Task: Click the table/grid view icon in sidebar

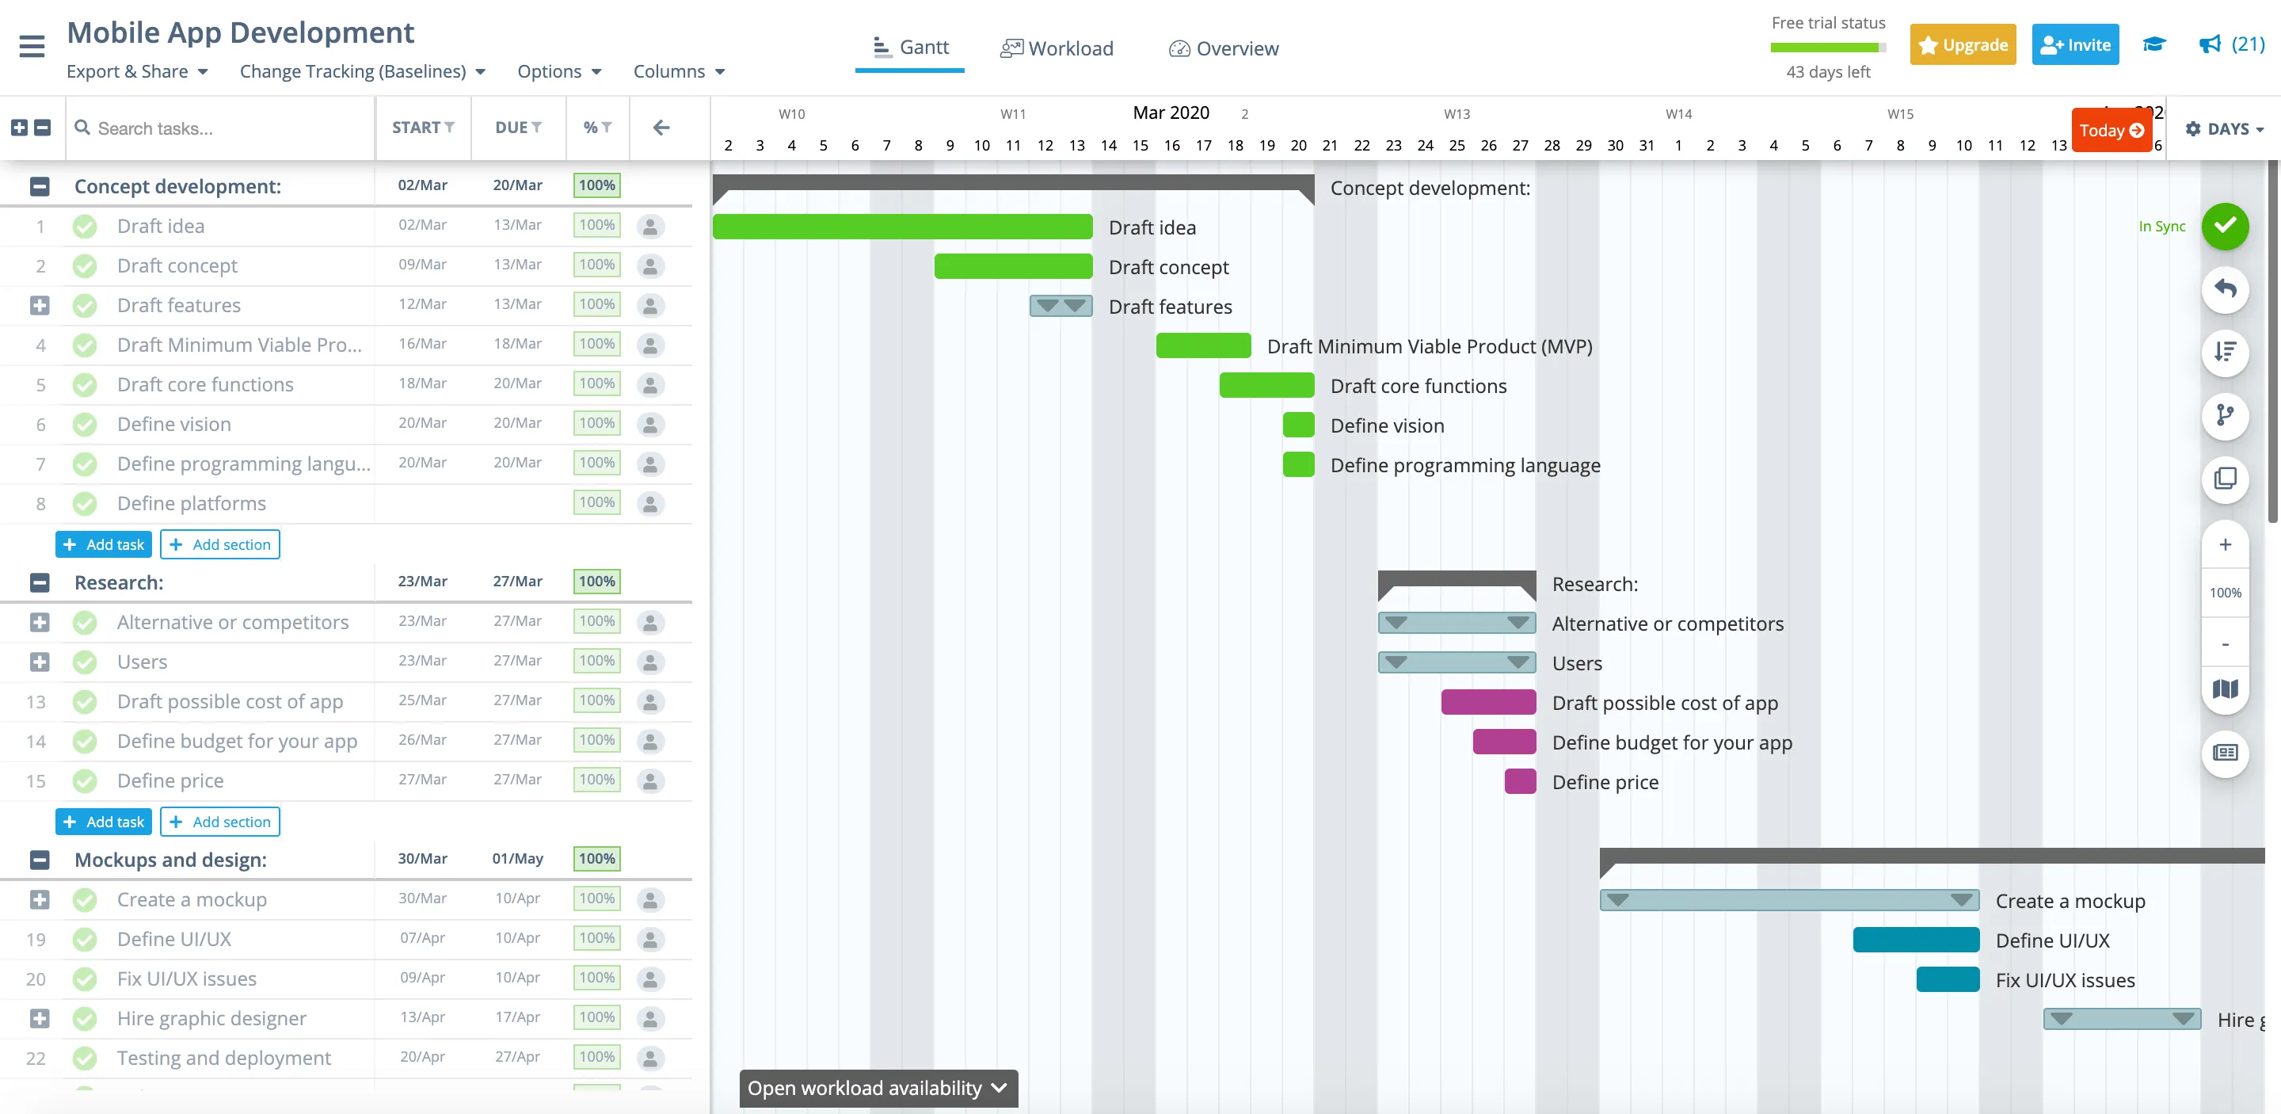Action: tap(2227, 751)
